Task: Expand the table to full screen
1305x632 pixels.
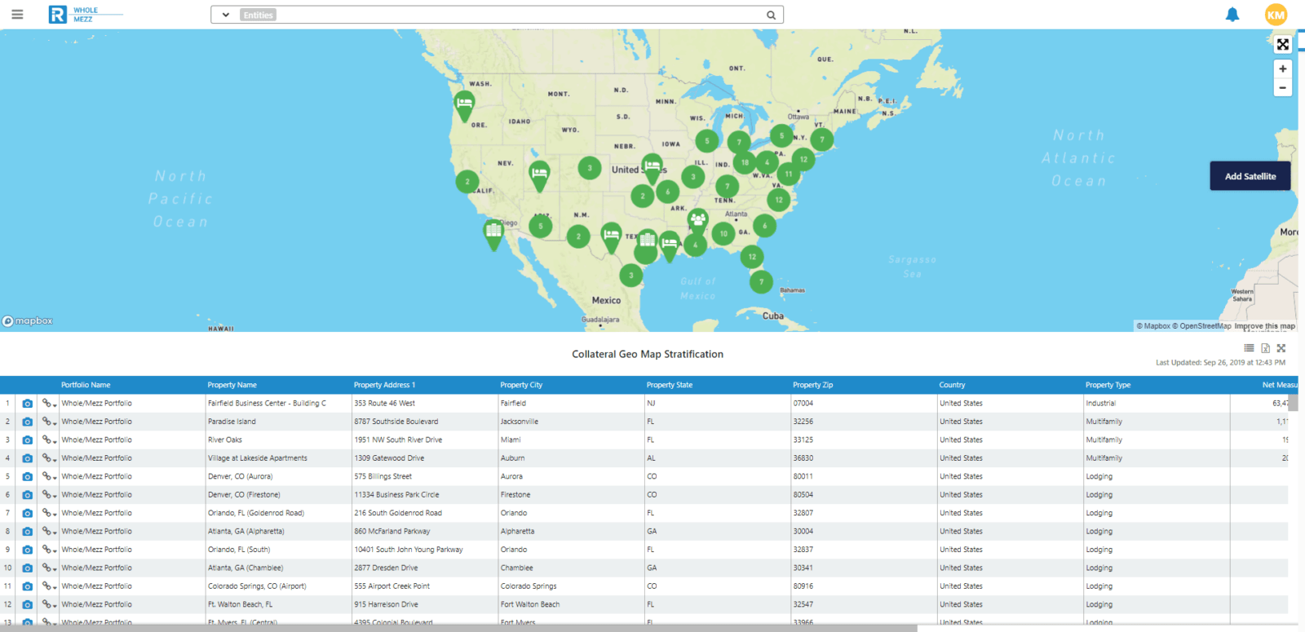Action: (1281, 348)
